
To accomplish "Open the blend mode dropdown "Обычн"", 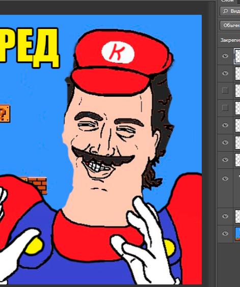I will 230,25.
